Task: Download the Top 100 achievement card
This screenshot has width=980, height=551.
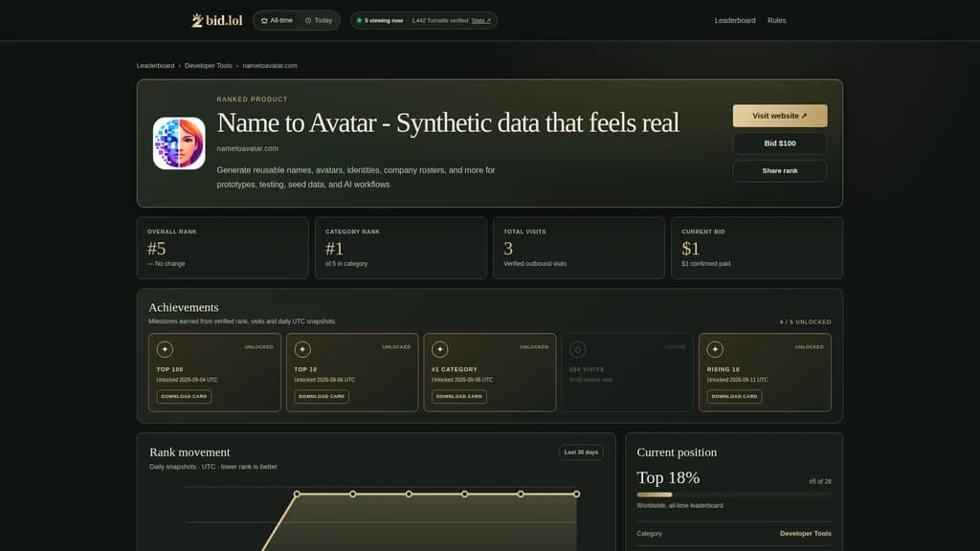Action: 184,396
